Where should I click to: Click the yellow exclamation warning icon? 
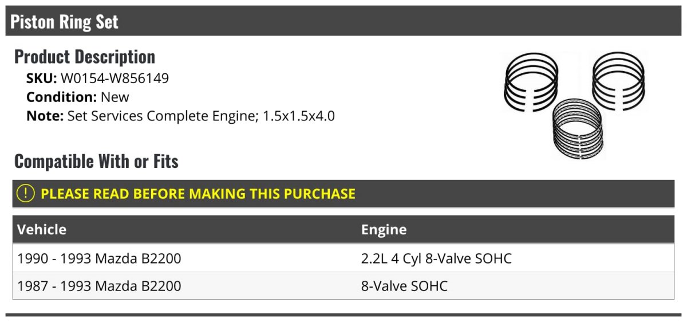(26, 194)
